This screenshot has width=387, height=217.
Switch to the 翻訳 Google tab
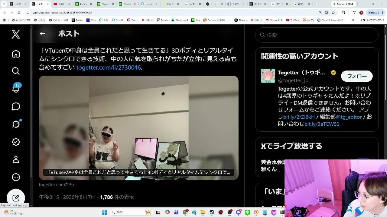[x=302, y=4]
